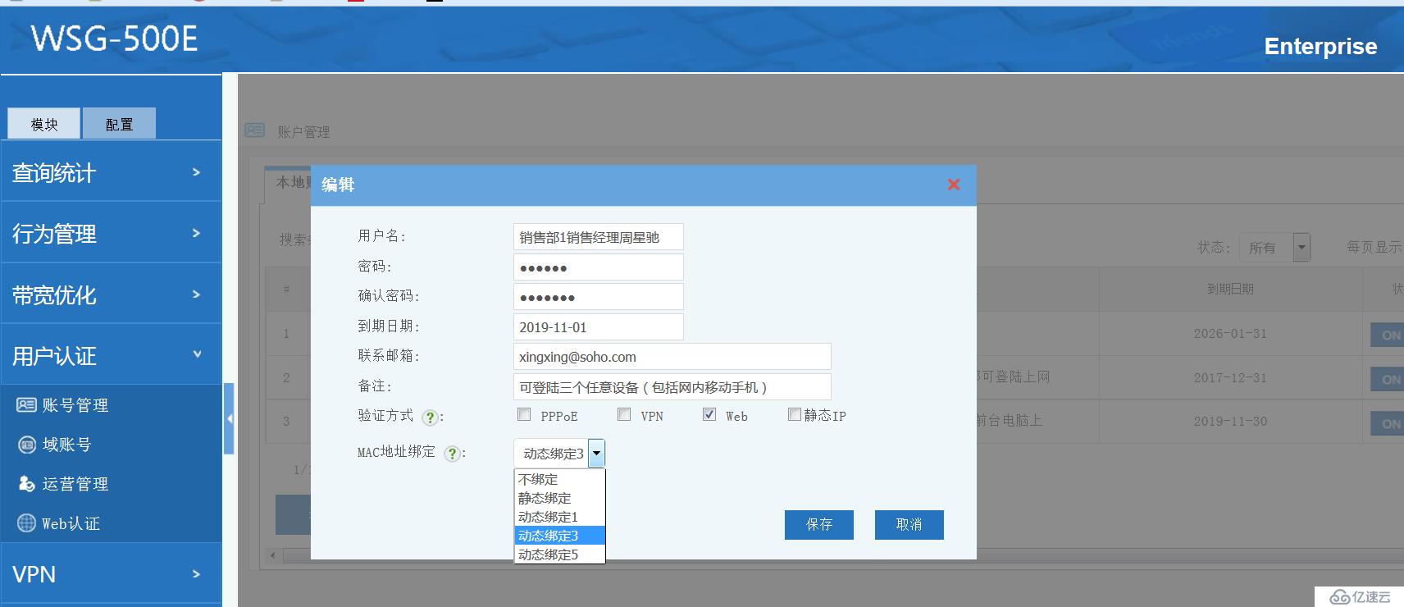Collapse the sidebar with the splitter arrow
This screenshot has width=1404, height=607.
tap(230, 418)
